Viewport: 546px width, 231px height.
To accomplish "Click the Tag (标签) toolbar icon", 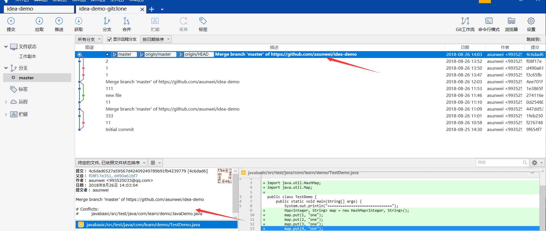I will 203,21.
